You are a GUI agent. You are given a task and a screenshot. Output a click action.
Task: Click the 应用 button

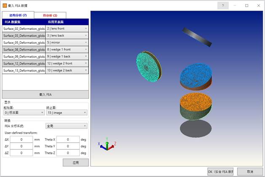tap(75, 162)
